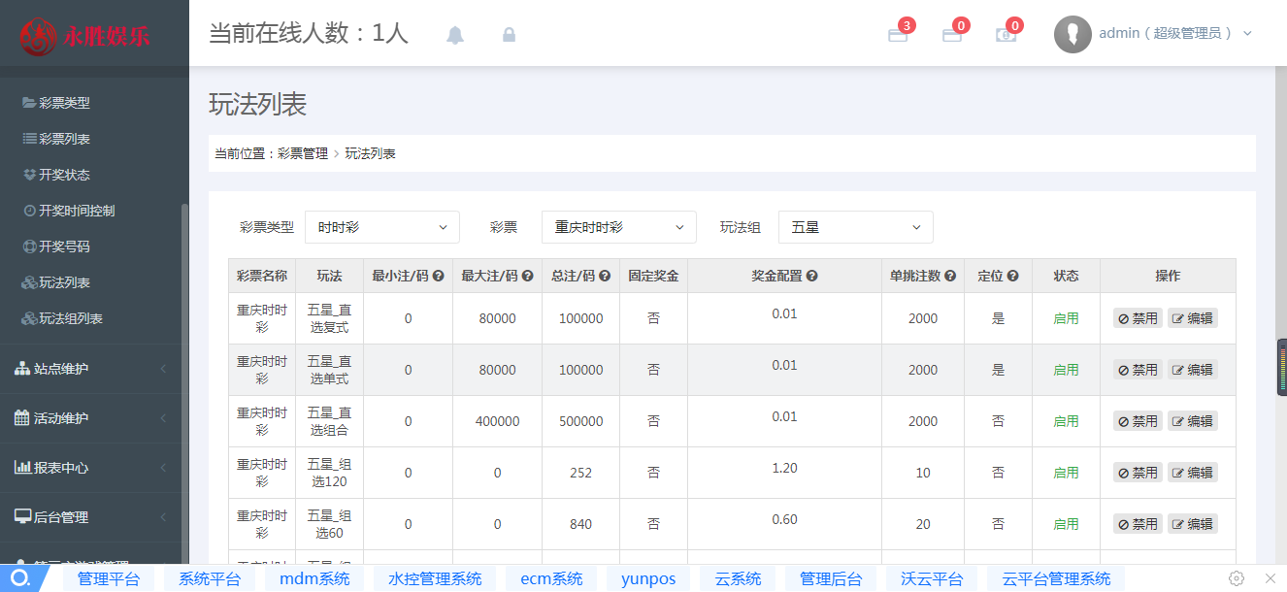The width and height of the screenshot is (1287, 592).
Task: Edit the 五星_直选单式 row
Action: pos(1192,370)
